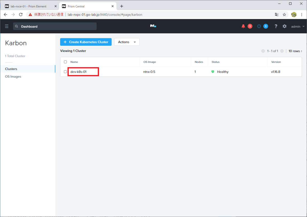Click the 1 Total Cluster text

[x=15, y=56]
